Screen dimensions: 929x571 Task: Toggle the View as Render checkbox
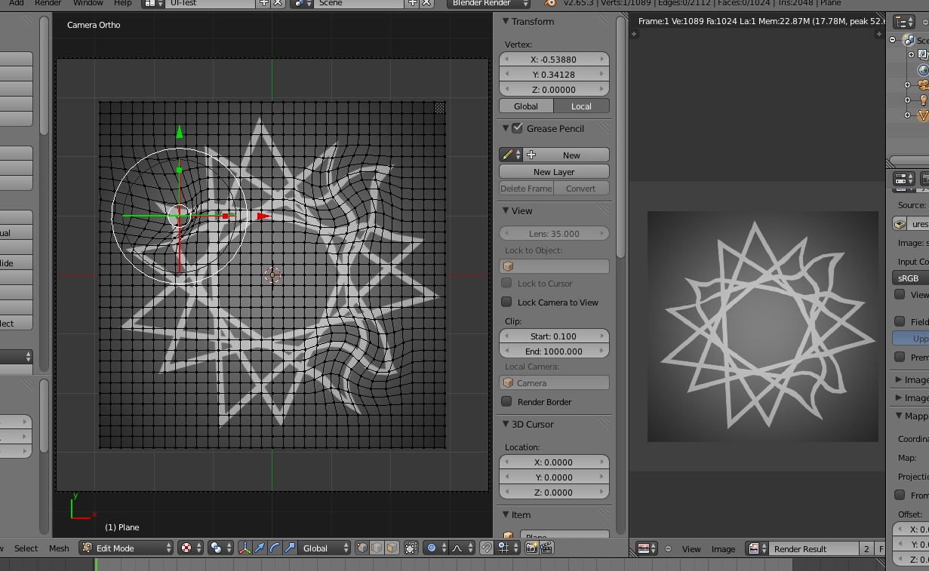click(x=900, y=294)
